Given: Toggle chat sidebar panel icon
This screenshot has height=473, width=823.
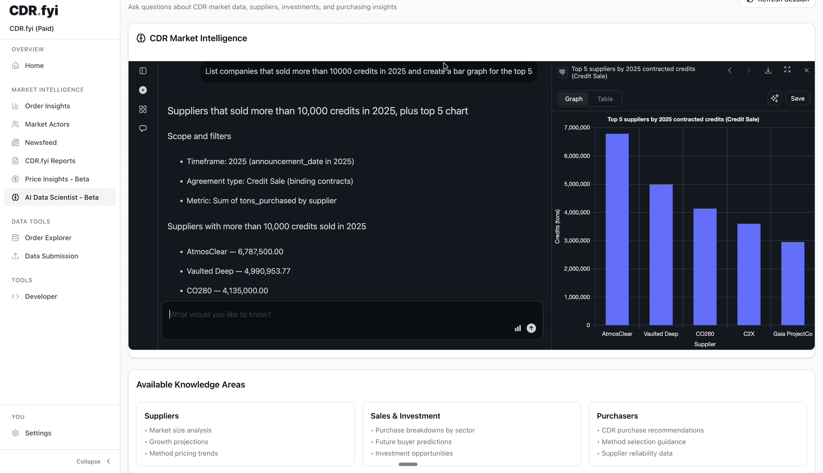Looking at the screenshot, I should [143, 71].
